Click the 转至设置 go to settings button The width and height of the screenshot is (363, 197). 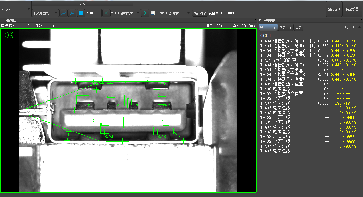352,9
